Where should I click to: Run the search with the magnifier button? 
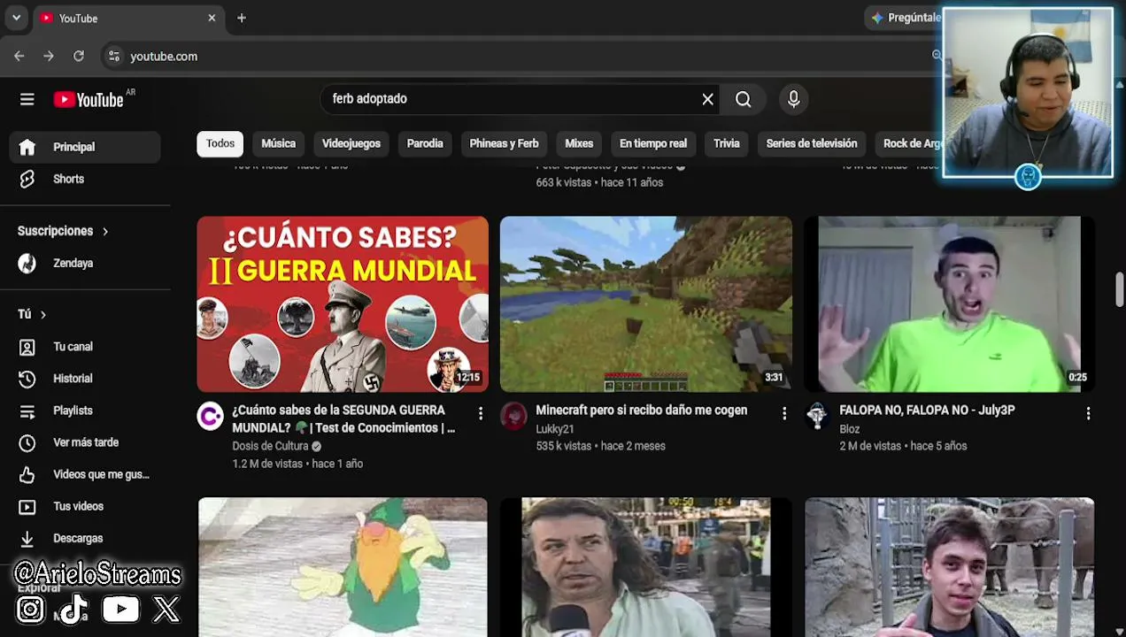tap(744, 99)
